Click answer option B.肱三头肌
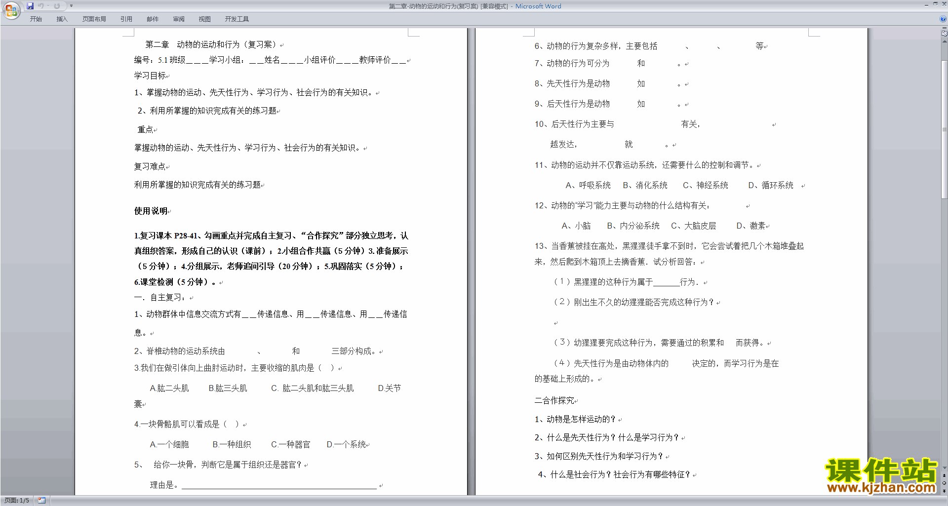 click(228, 388)
